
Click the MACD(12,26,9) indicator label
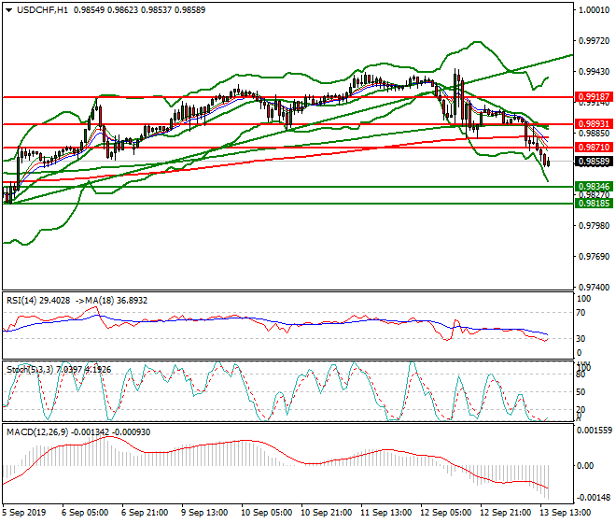[37, 432]
